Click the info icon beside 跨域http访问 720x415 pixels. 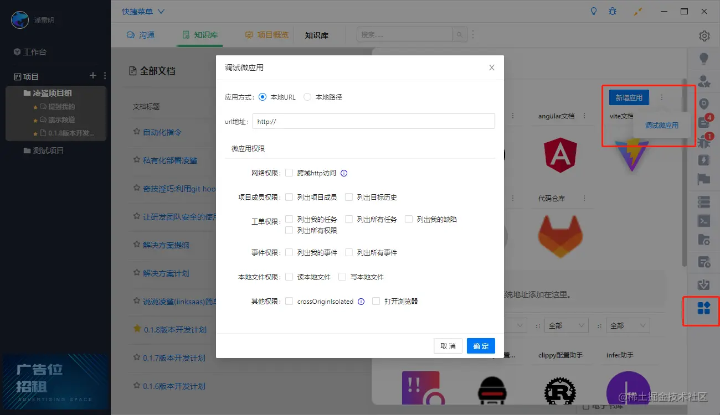point(344,173)
